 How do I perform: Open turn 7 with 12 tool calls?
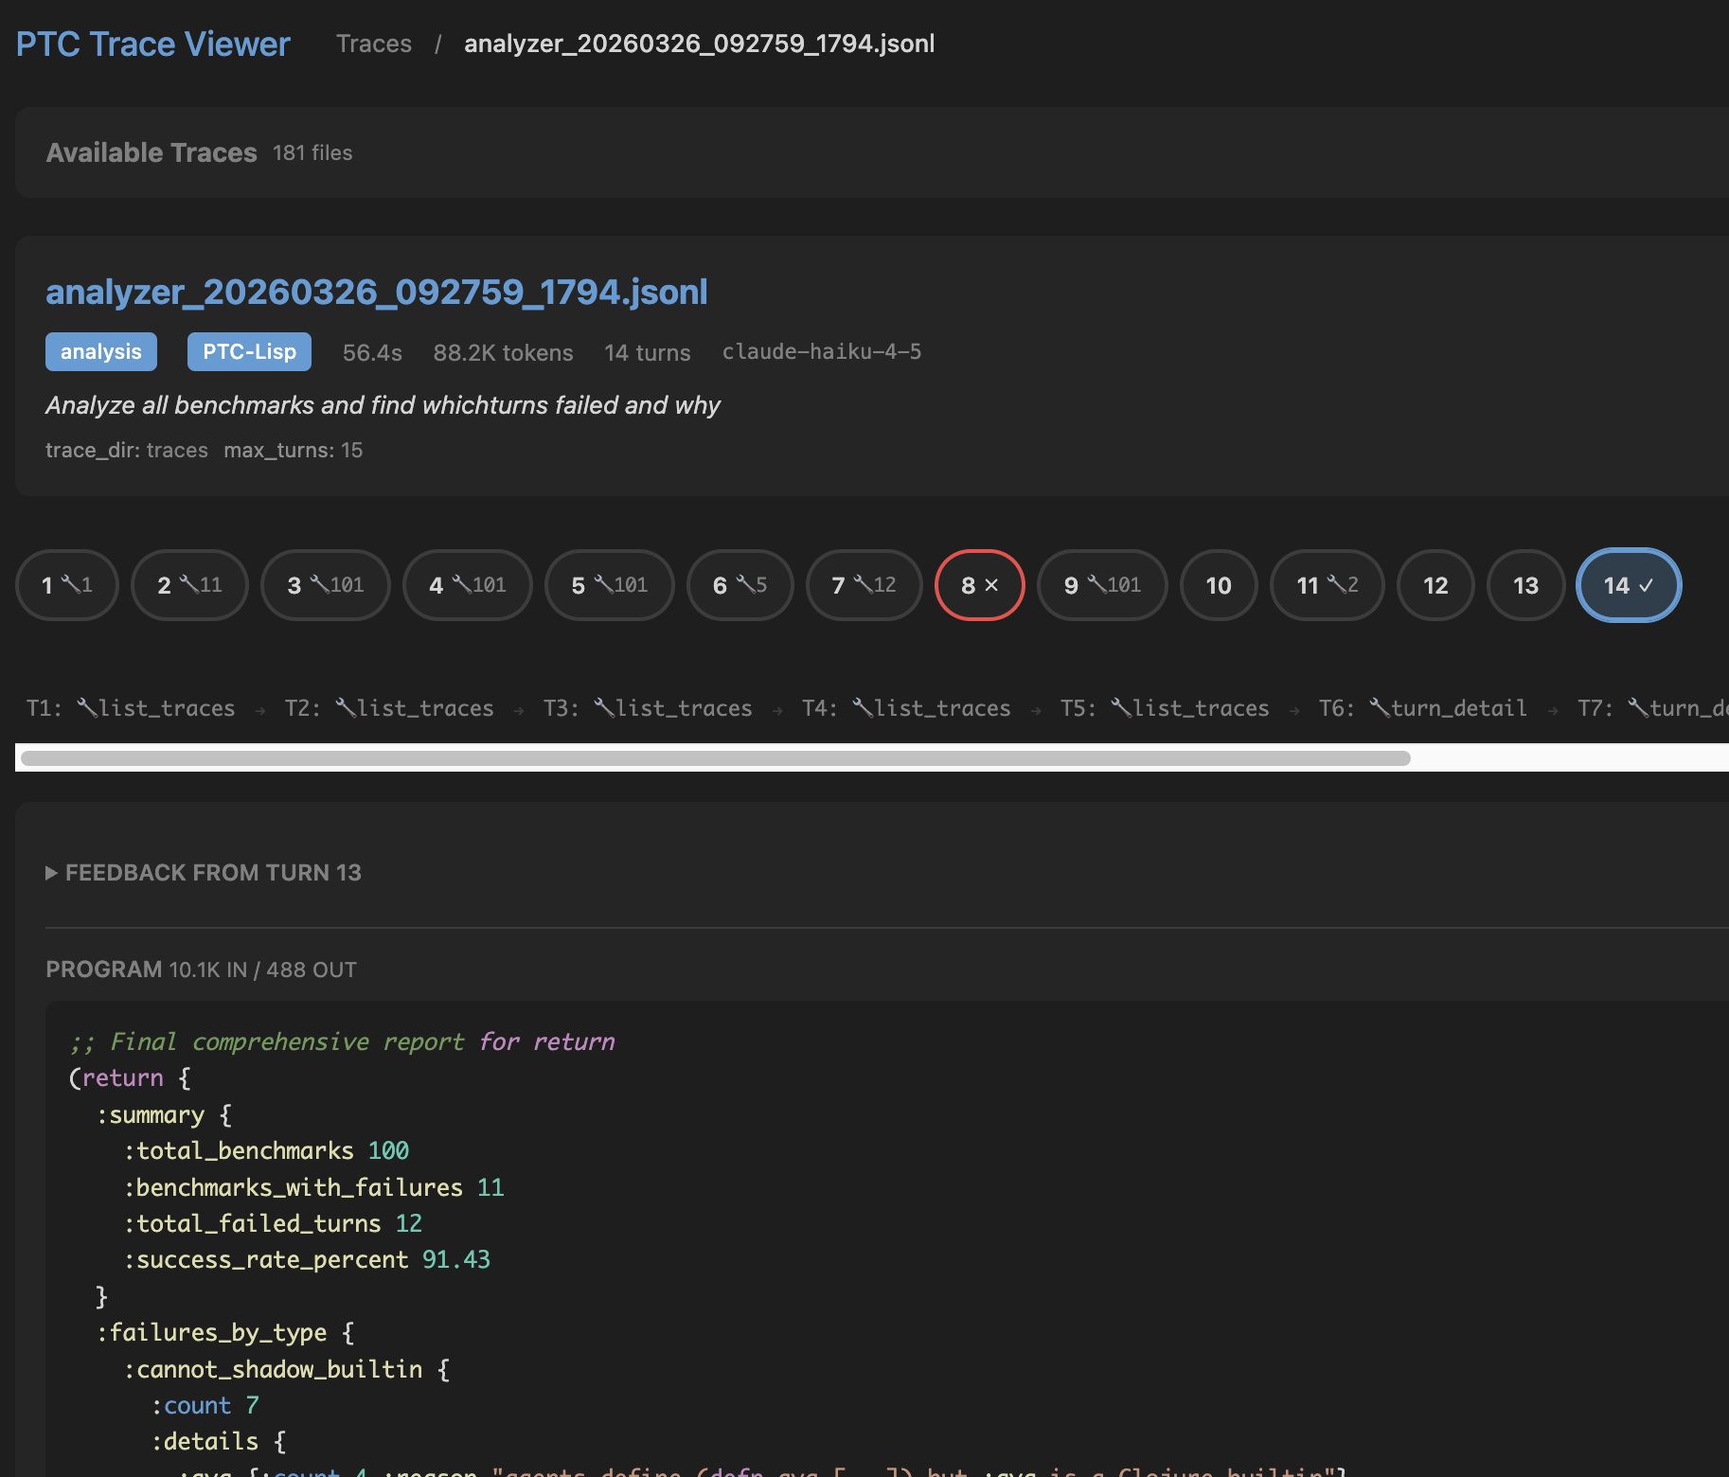coord(864,585)
